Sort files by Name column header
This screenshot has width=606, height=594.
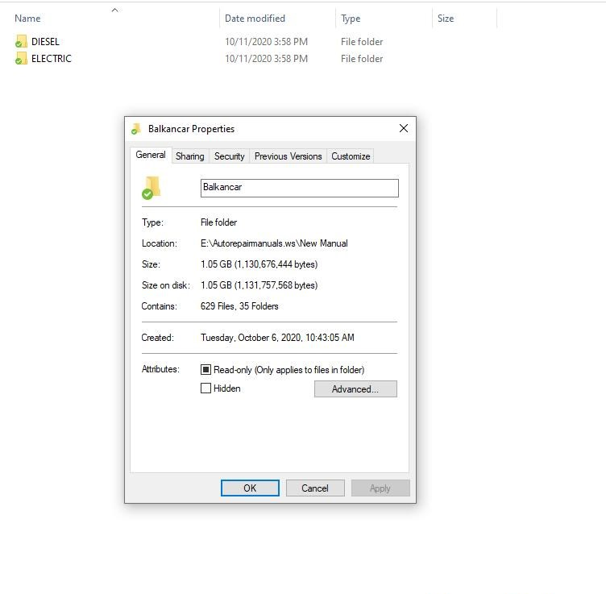tap(27, 19)
